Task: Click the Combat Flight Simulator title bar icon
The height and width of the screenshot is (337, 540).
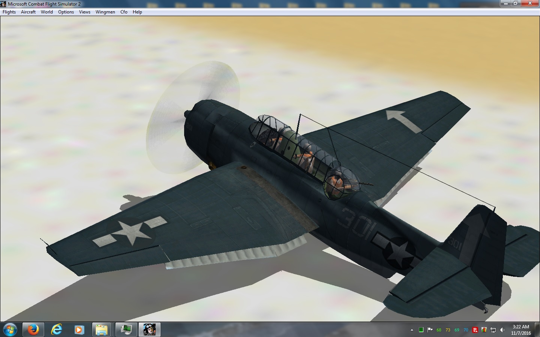Action: coord(3,4)
